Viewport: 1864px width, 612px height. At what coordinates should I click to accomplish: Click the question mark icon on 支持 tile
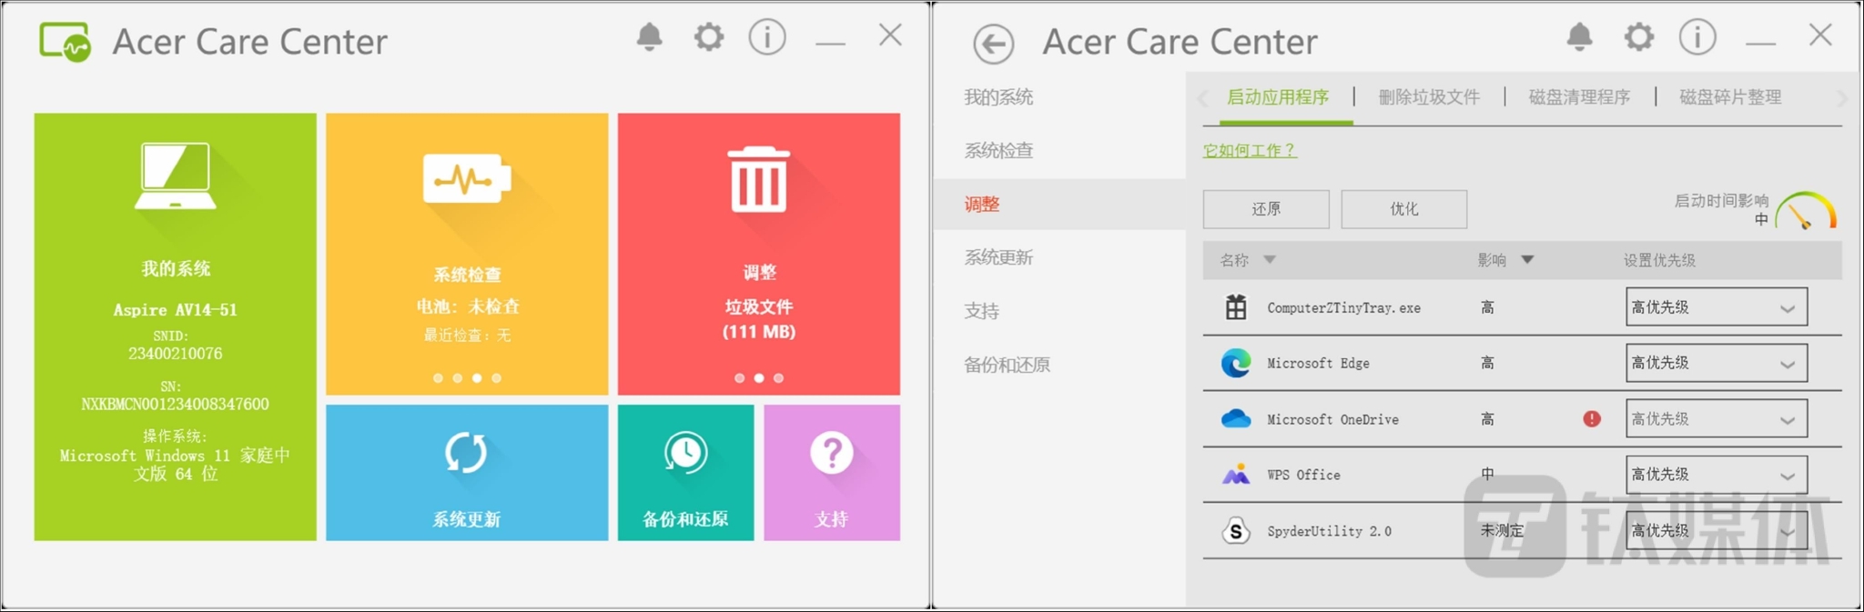(x=832, y=452)
